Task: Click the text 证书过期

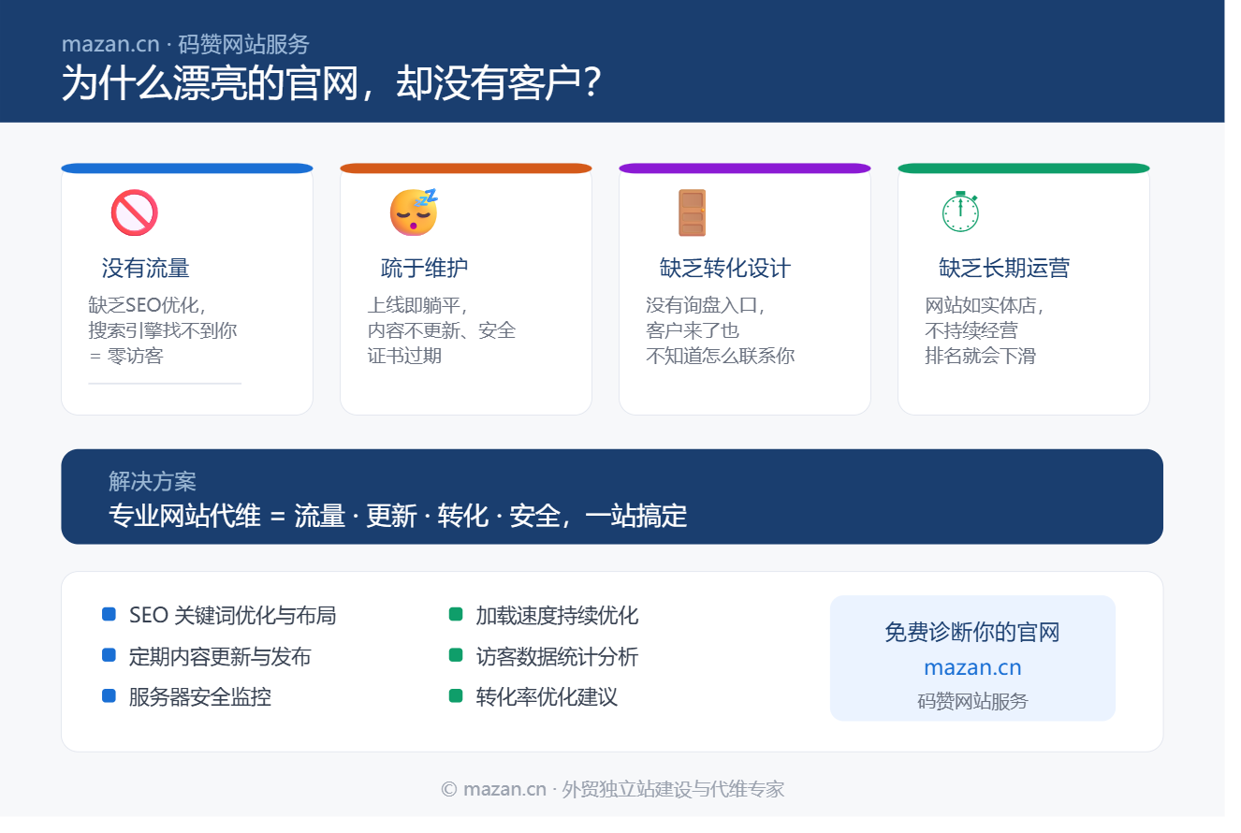Action: pyautogui.click(x=404, y=356)
